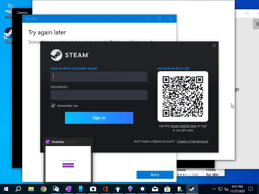Maximize the rightmost background window

pyautogui.click(x=247, y=13)
